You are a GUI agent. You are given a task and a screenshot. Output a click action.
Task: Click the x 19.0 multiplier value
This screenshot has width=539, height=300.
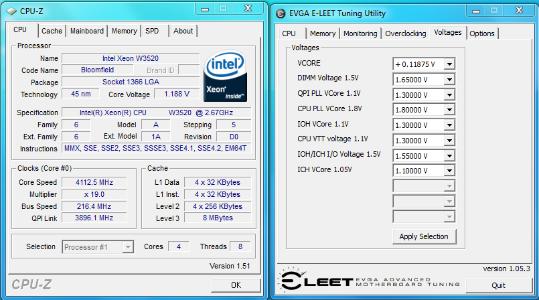click(94, 194)
